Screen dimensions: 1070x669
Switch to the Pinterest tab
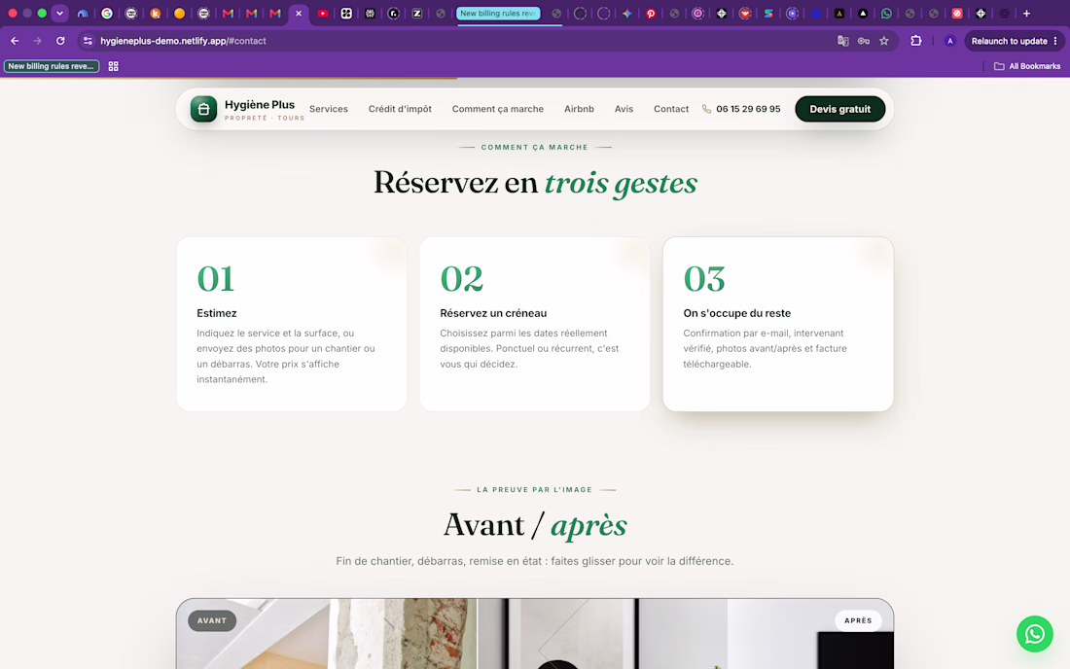click(651, 13)
